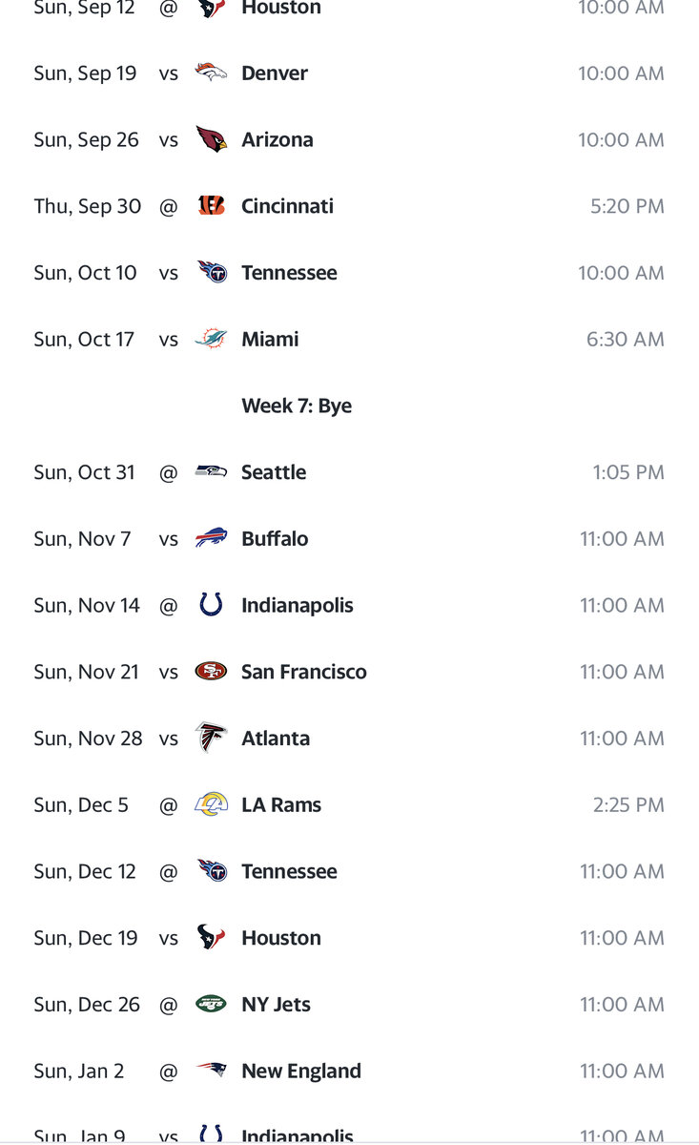Screen dimensions: 699x1145
Task: Tap the Atlanta Falcons logo
Action: click(x=211, y=738)
